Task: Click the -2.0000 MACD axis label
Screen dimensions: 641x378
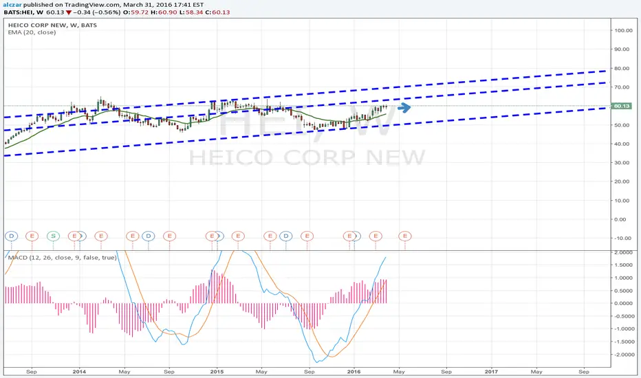Action: pyautogui.click(x=623, y=355)
